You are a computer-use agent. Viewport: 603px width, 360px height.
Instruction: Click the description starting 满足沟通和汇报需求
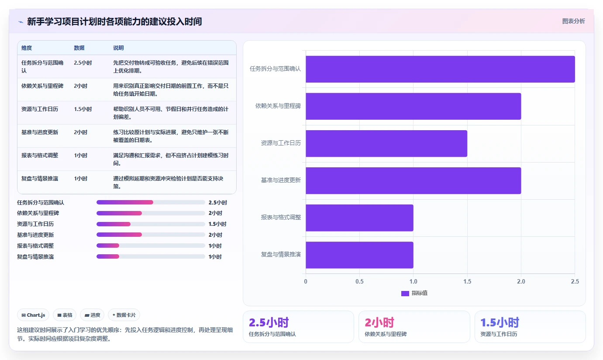pyautogui.click(x=171, y=159)
